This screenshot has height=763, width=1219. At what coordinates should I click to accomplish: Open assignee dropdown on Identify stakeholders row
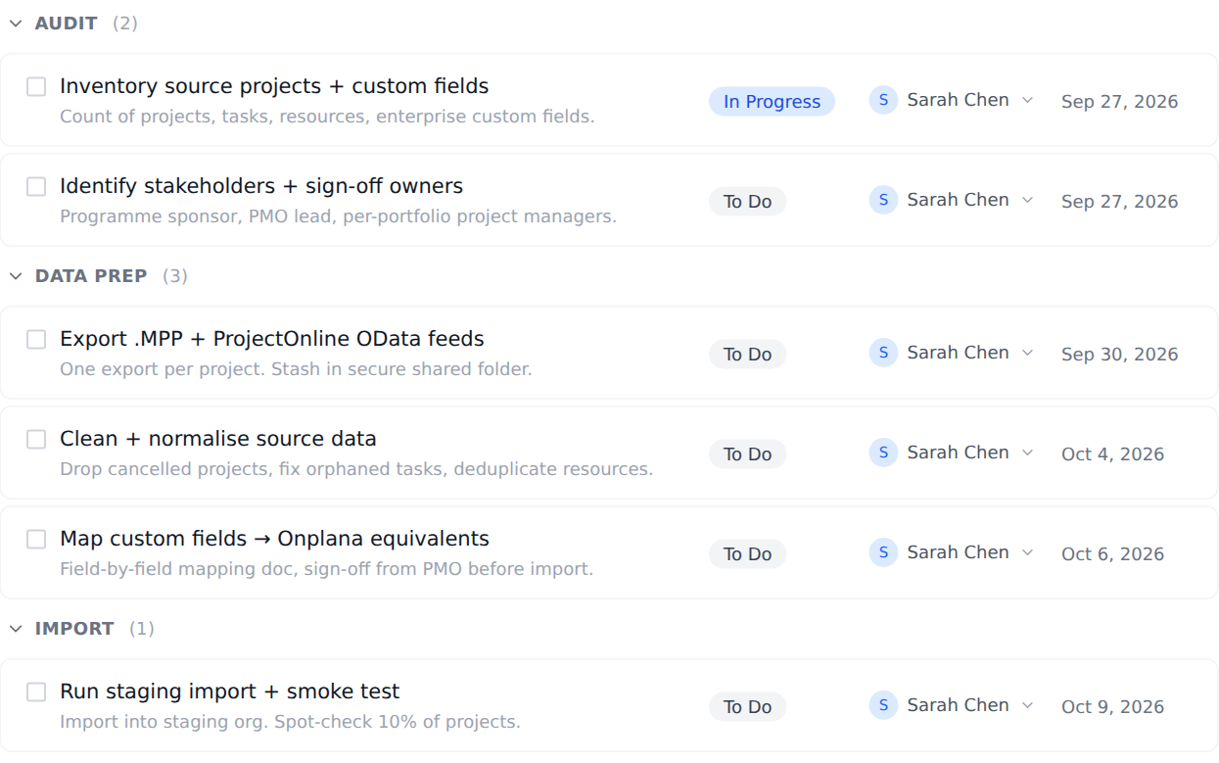point(1027,200)
